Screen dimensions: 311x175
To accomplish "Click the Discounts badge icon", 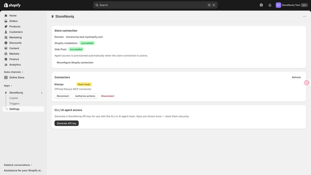I will click(x=6, y=43).
